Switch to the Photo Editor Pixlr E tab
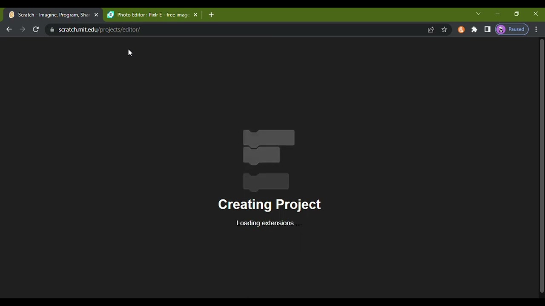 [x=153, y=15]
